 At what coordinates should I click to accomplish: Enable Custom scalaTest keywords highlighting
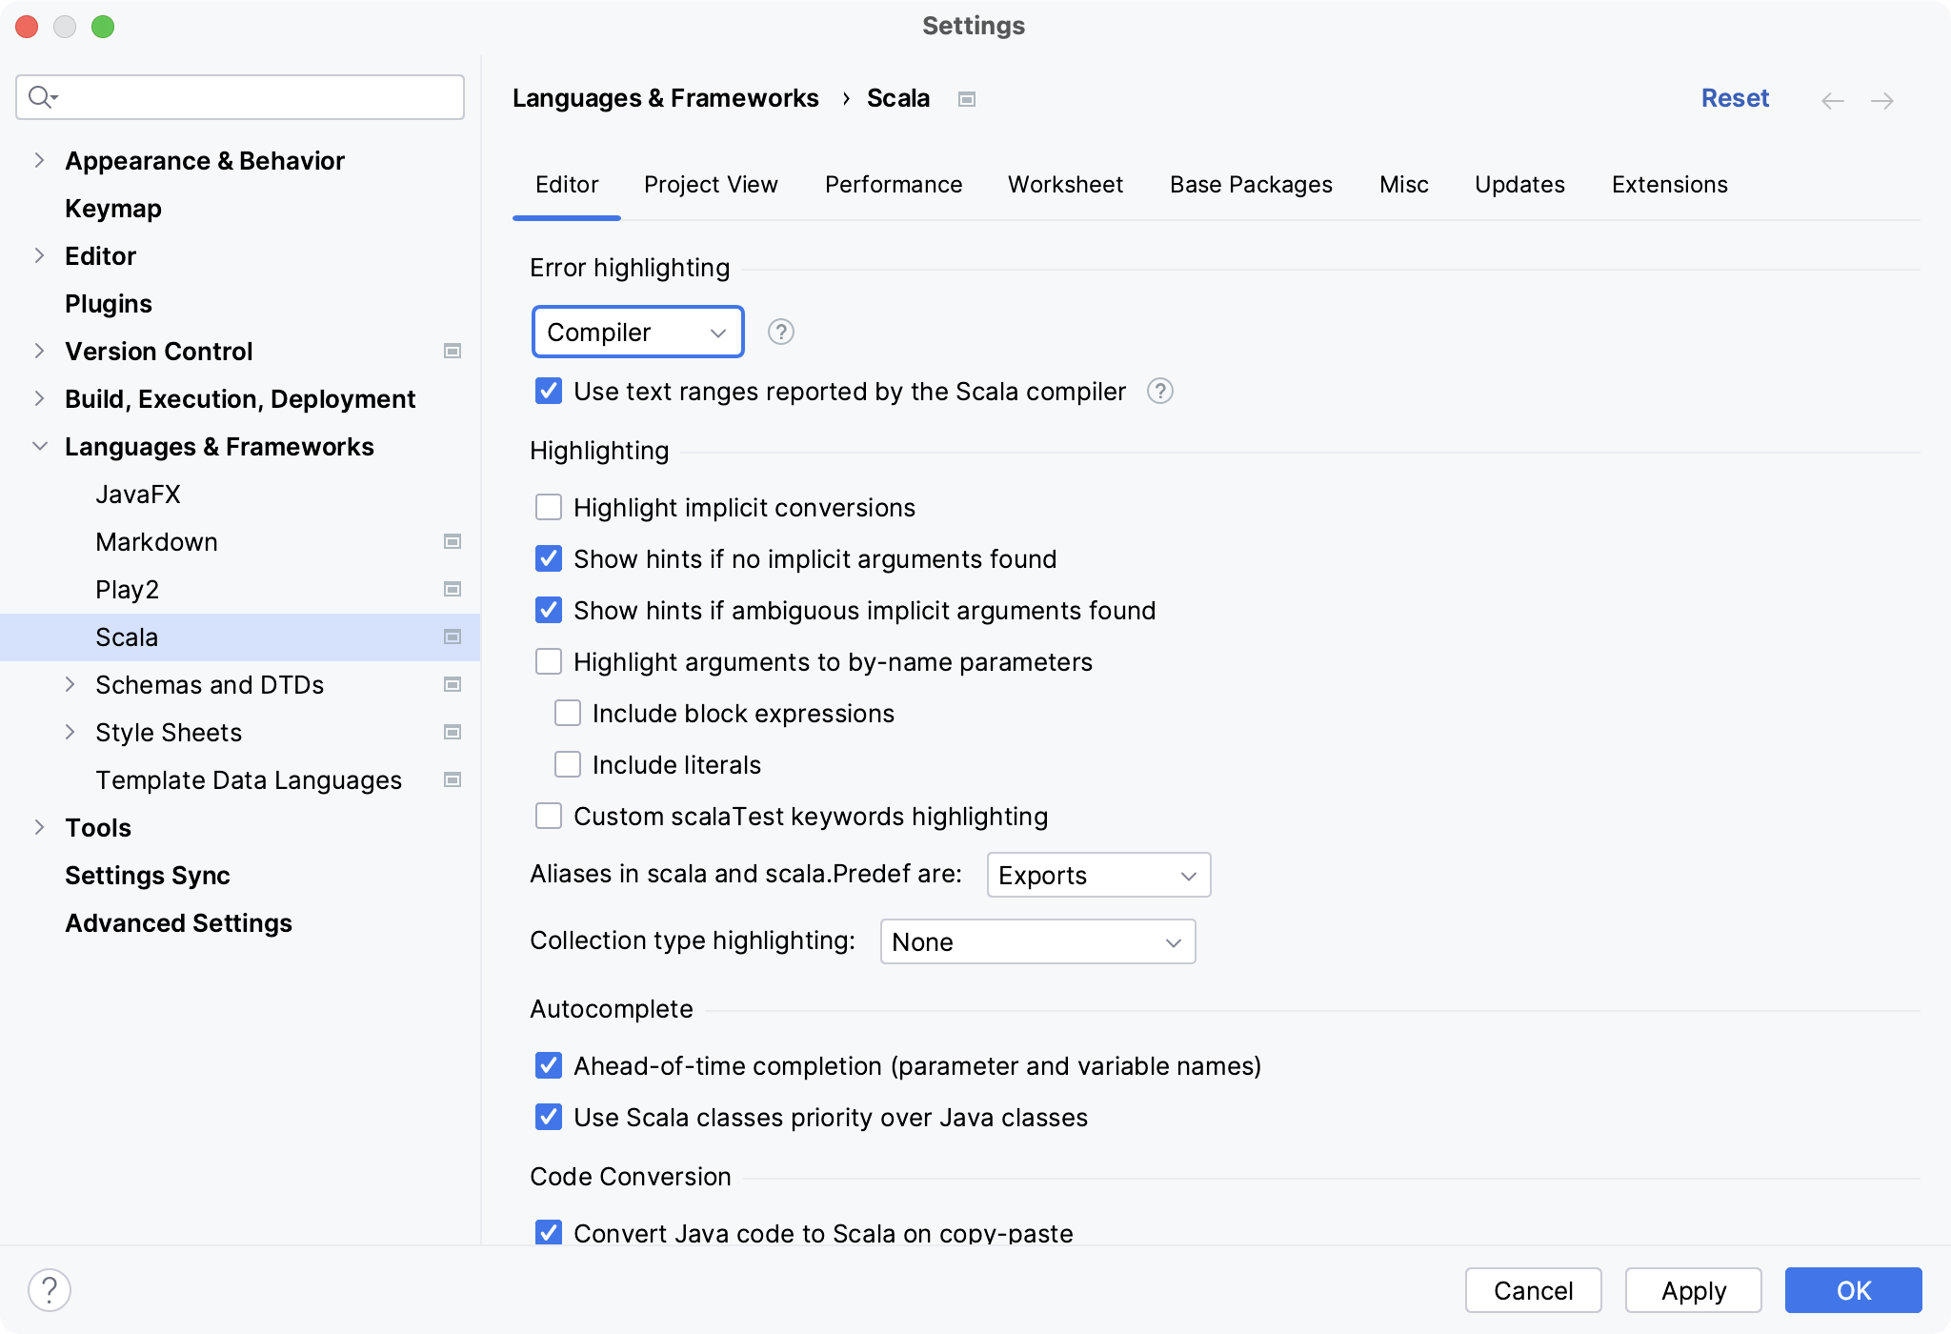coord(548,816)
